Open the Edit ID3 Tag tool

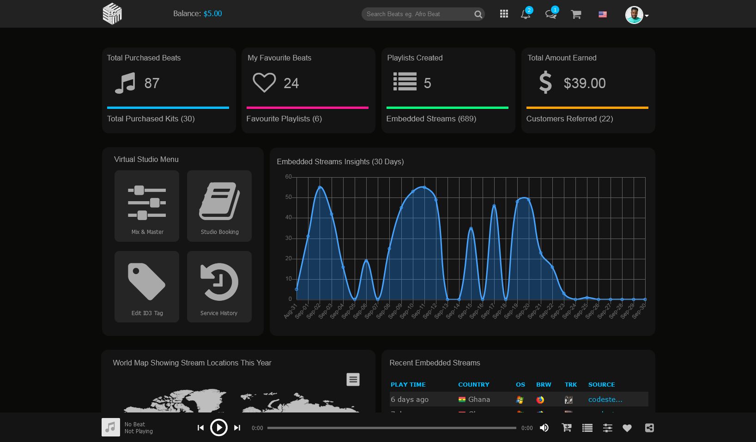tap(147, 287)
